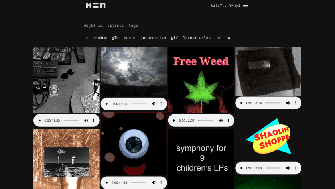The height and width of the screenshot is (189, 335).
Task: Mute the eyeball artwork 1:48 track
Action: point(154,183)
